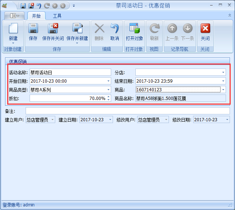Switch to the 开始 tab
The image size is (235, 210).
point(36,16)
